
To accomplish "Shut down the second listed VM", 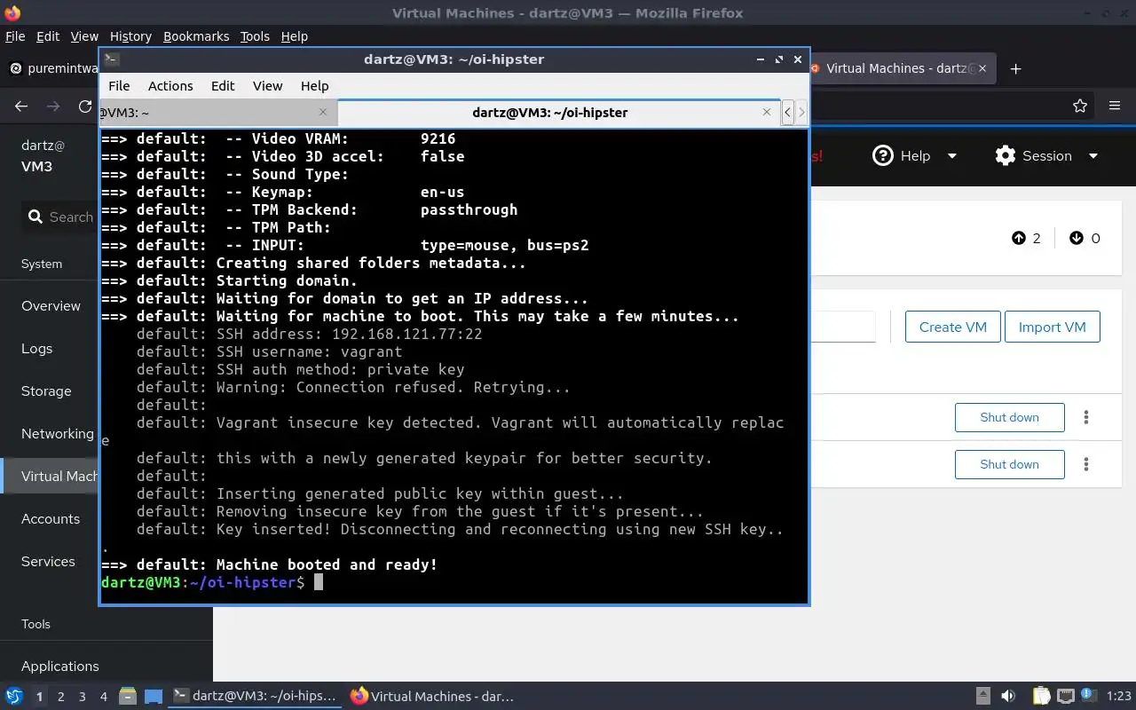I will (x=1009, y=464).
